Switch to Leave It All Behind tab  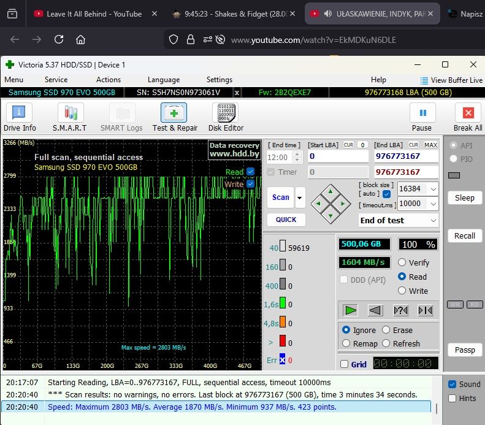(94, 14)
